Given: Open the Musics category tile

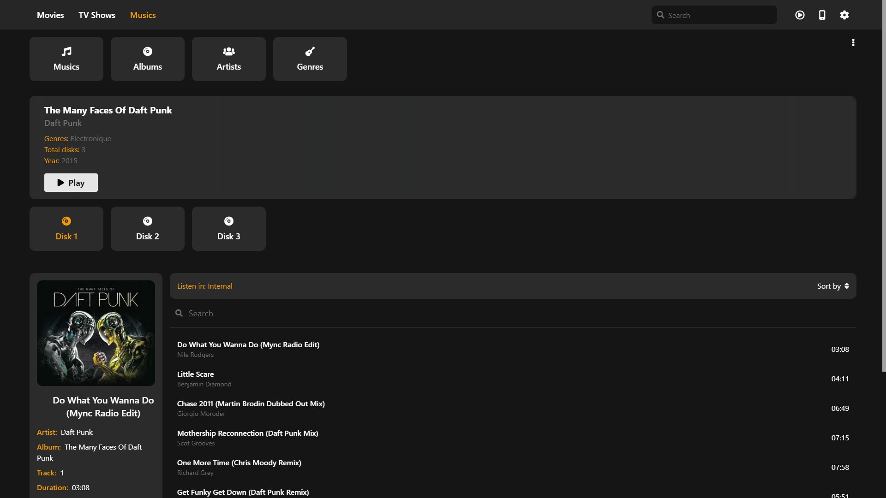Looking at the screenshot, I should coord(66,59).
